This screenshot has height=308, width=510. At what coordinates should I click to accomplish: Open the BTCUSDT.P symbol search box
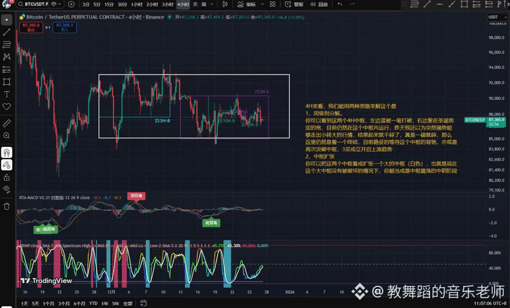point(33,4)
